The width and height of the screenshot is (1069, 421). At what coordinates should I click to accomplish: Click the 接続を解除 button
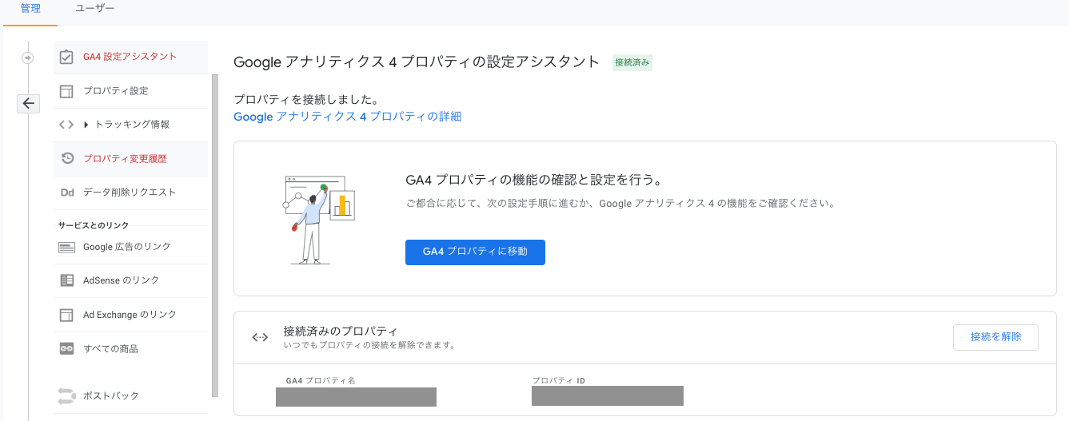pyautogui.click(x=995, y=337)
